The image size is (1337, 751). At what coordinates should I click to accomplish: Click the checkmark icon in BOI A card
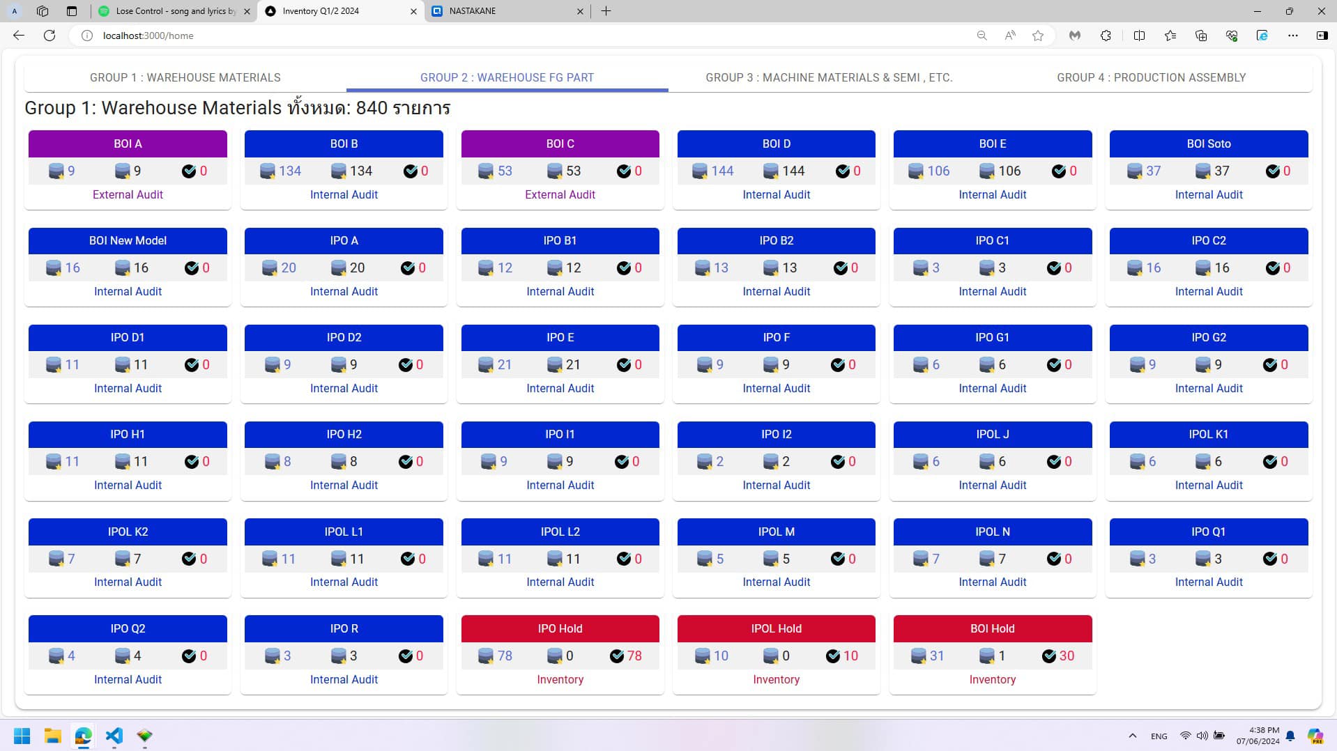(x=189, y=171)
